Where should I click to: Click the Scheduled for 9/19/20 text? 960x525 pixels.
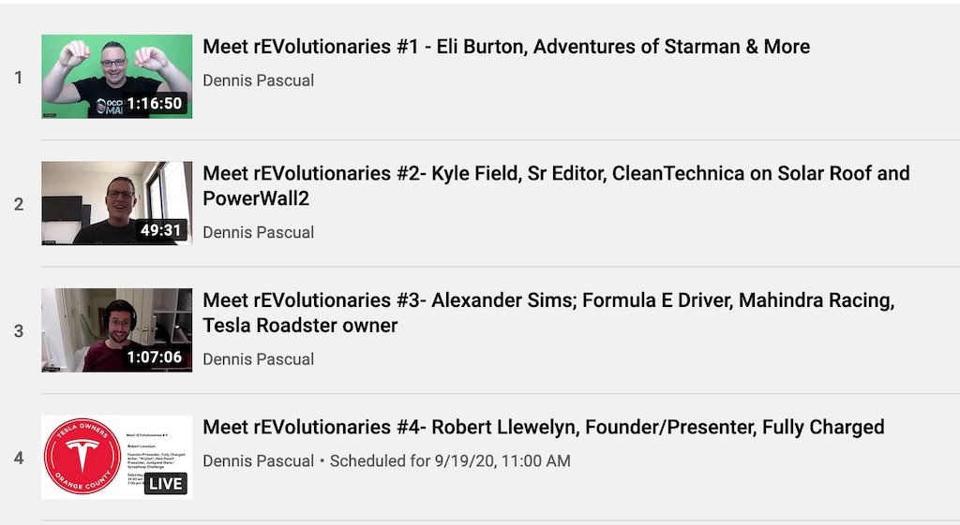click(x=450, y=460)
